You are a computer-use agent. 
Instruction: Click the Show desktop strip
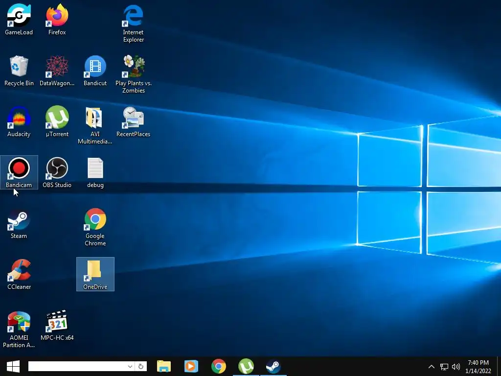point(499,366)
